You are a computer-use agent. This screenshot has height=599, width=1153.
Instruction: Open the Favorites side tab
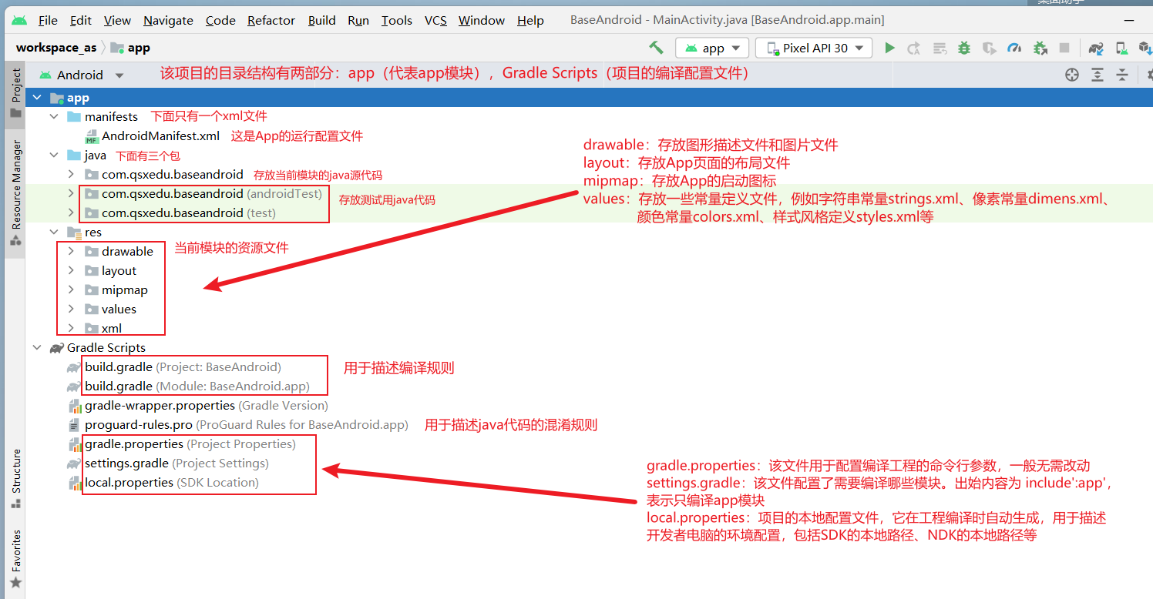(x=15, y=560)
